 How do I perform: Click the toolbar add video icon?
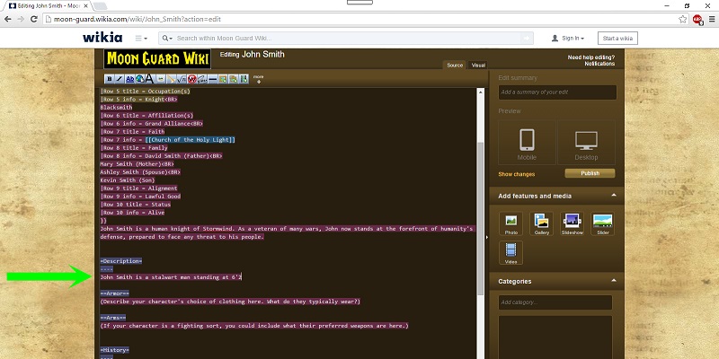point(244,79)
